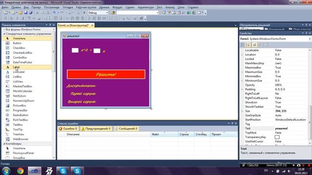Collapse the Containers toolbox group
This screenshot has height=175, width=312.
coord(4,144)
